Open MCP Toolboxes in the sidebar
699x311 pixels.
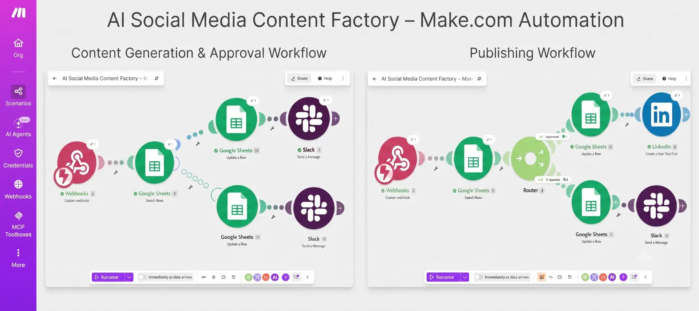point(18,224)
